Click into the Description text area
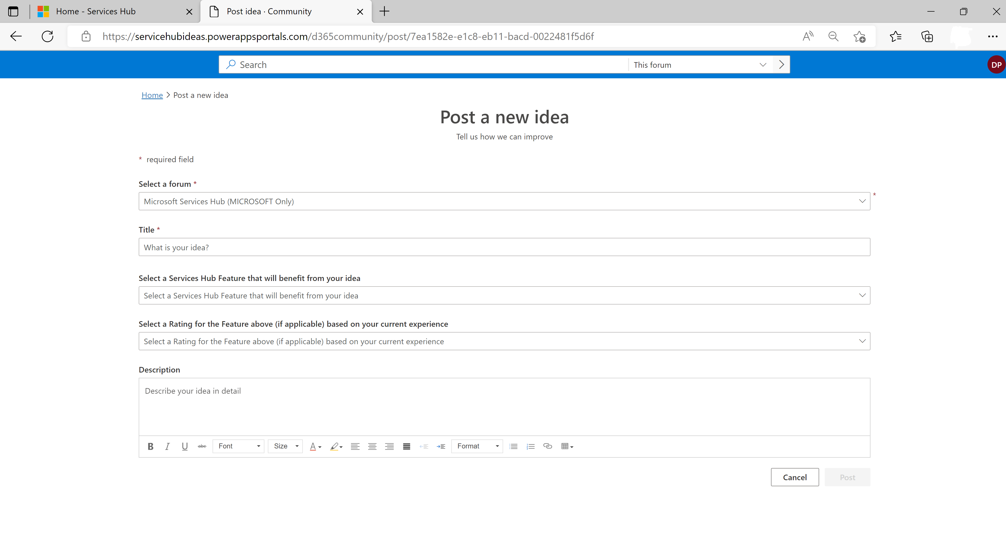Viewport: 1006px width, 536px height. click(x=504, y=407)
